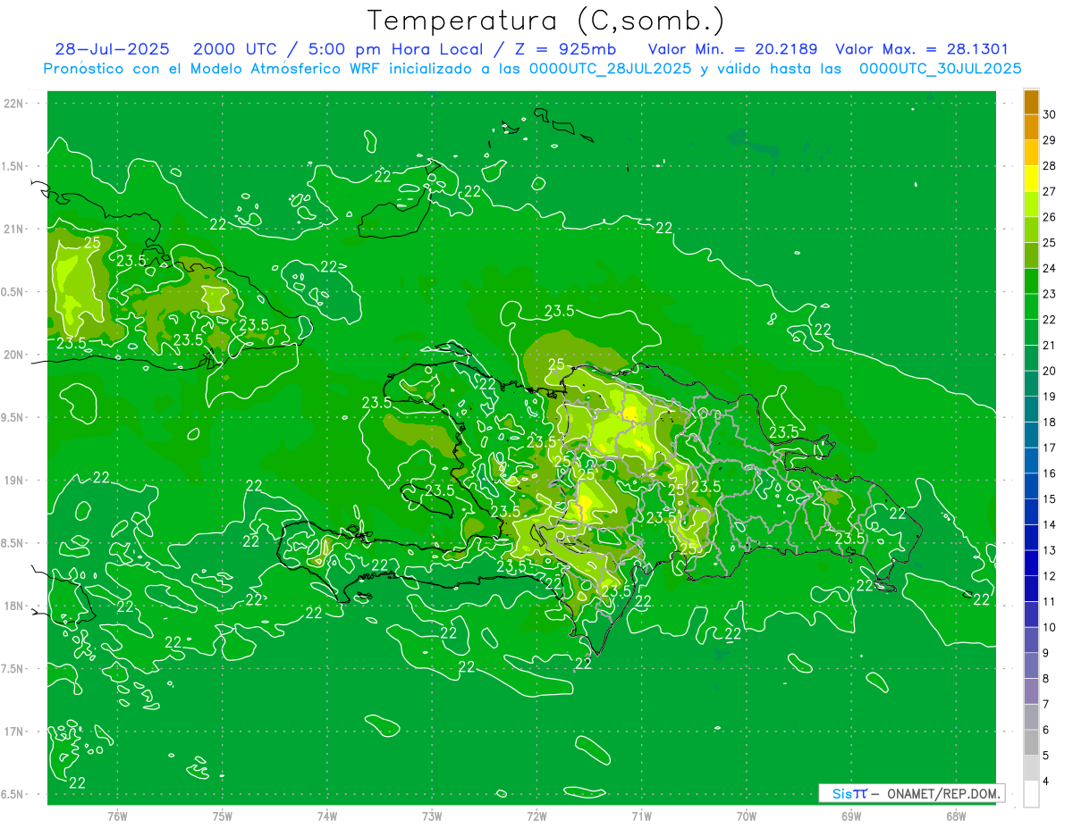Click the '75W' longitude axis label

[223, 815]
